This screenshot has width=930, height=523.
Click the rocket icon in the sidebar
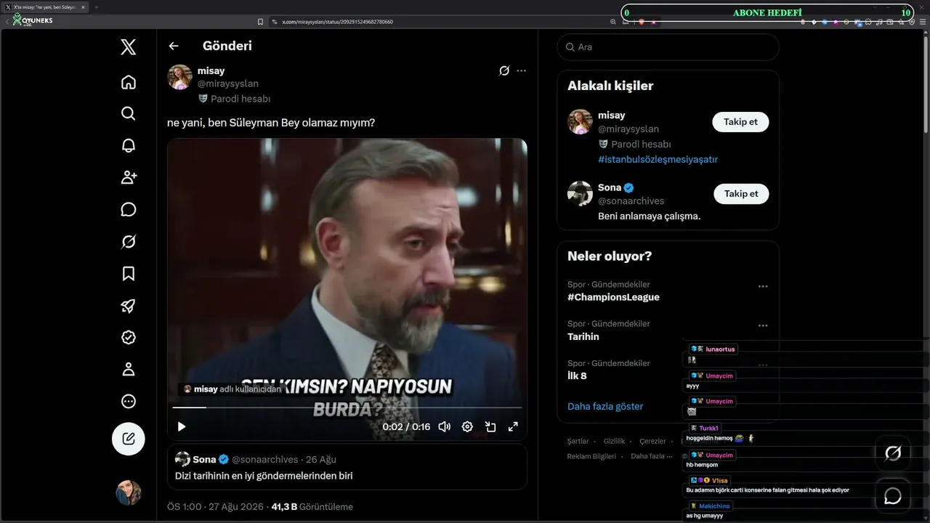pos(129,306)
